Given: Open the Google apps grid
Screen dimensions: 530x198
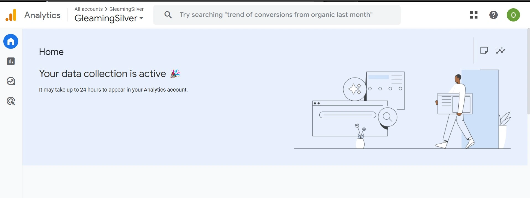Looking at the screenshot, I should click(474, 15).
